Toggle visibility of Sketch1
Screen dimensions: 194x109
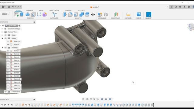(x=8, y=51)
